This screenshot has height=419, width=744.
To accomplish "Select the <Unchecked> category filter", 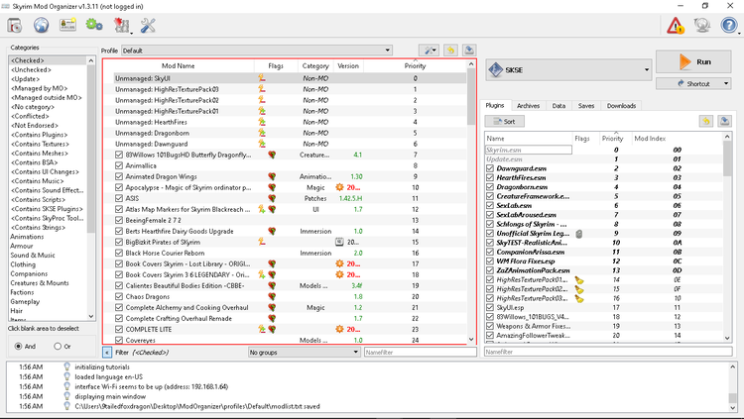I will pos(32,69).
